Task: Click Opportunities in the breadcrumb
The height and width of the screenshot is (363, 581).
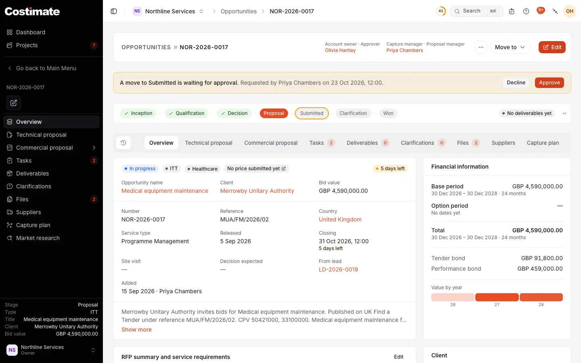Action: point(238,11)
